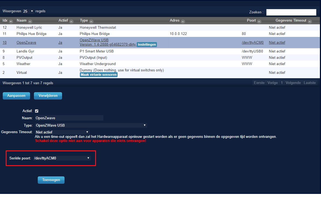This screenshot has width=321, height=201.
Task: Select the Weather row name
Action: (x=23, y=64)
